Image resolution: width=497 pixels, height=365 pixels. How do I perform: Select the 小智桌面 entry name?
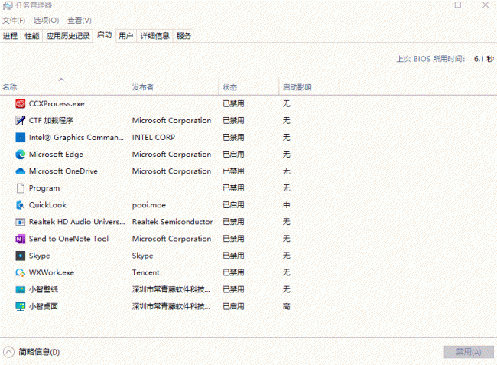[44, 306]
